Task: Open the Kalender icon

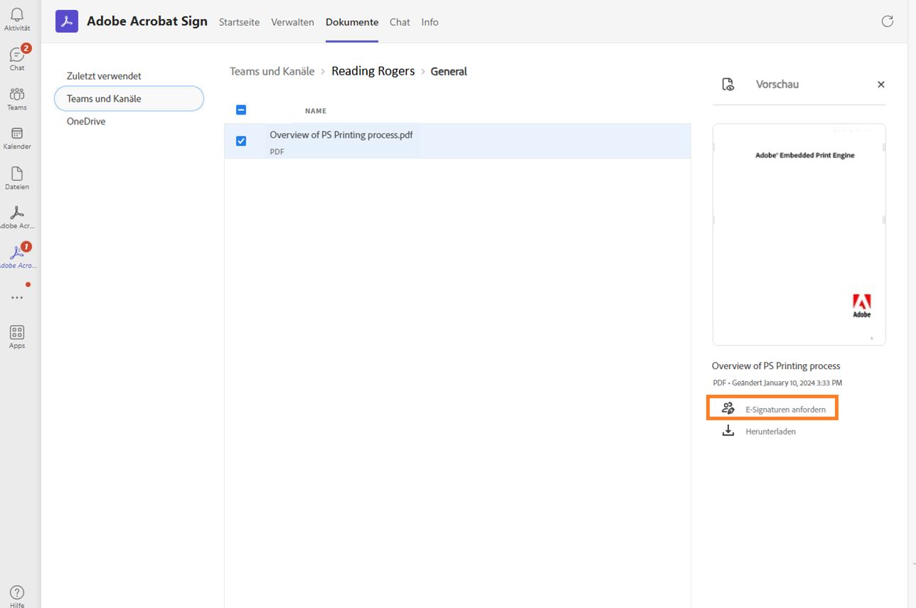Action: tap(17, 133)
